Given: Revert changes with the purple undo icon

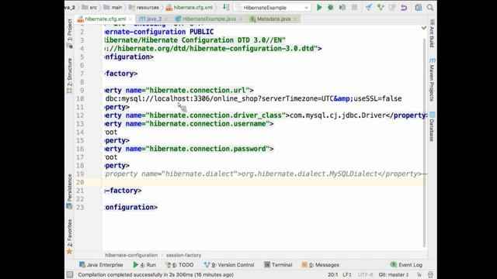Looking at the screenshot, I should (x=404, y=7).
